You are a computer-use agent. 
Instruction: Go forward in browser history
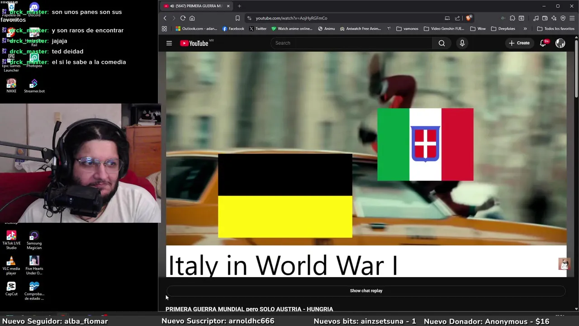click(x=173, y=18)
